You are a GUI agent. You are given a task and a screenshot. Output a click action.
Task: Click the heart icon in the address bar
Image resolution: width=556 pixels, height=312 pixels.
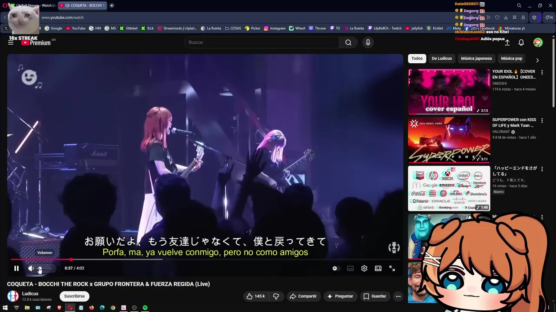[497, 17]
